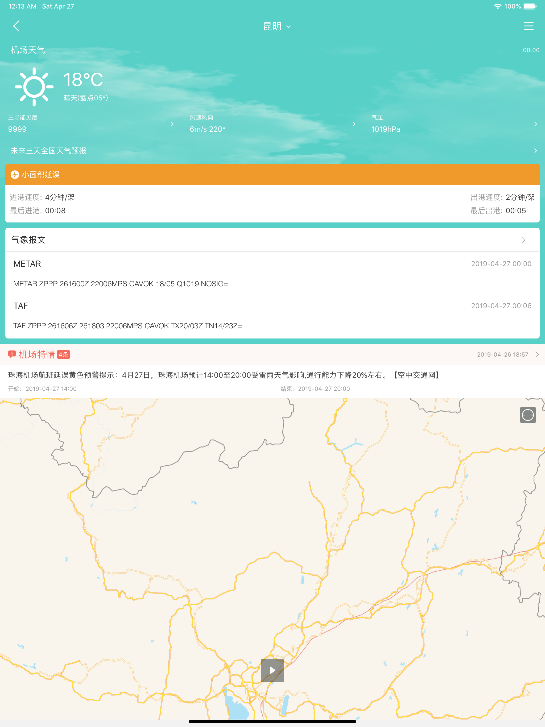545x727 pixels.
Task: Select the METAR report heading
Action: (x=27, y=264)
